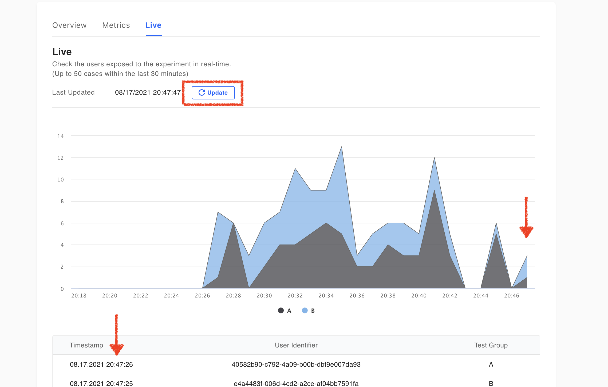
Task: Select the Live tab
Action: pyautogui.click(x=153, y=25)
